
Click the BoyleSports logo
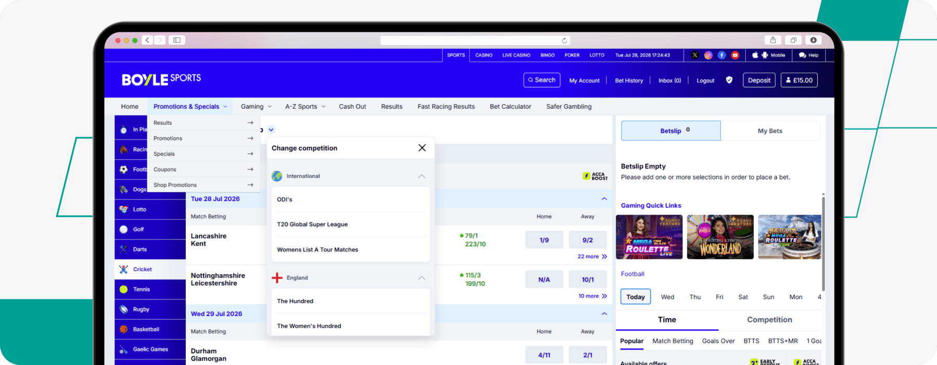(161, 79)
